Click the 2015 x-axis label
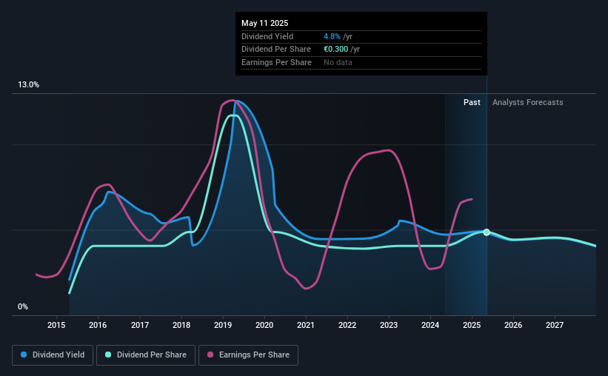This screenshot has width=608, height=376. tap(56, 325)
